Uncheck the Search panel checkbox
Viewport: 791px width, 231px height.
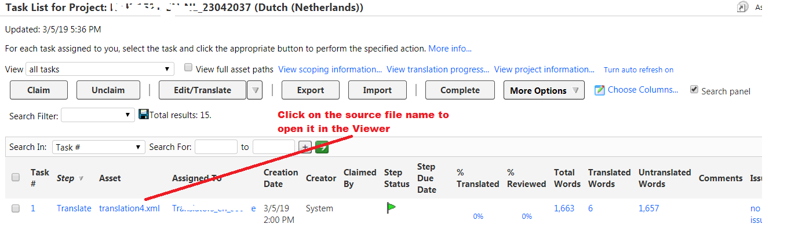tap(694, 90)
